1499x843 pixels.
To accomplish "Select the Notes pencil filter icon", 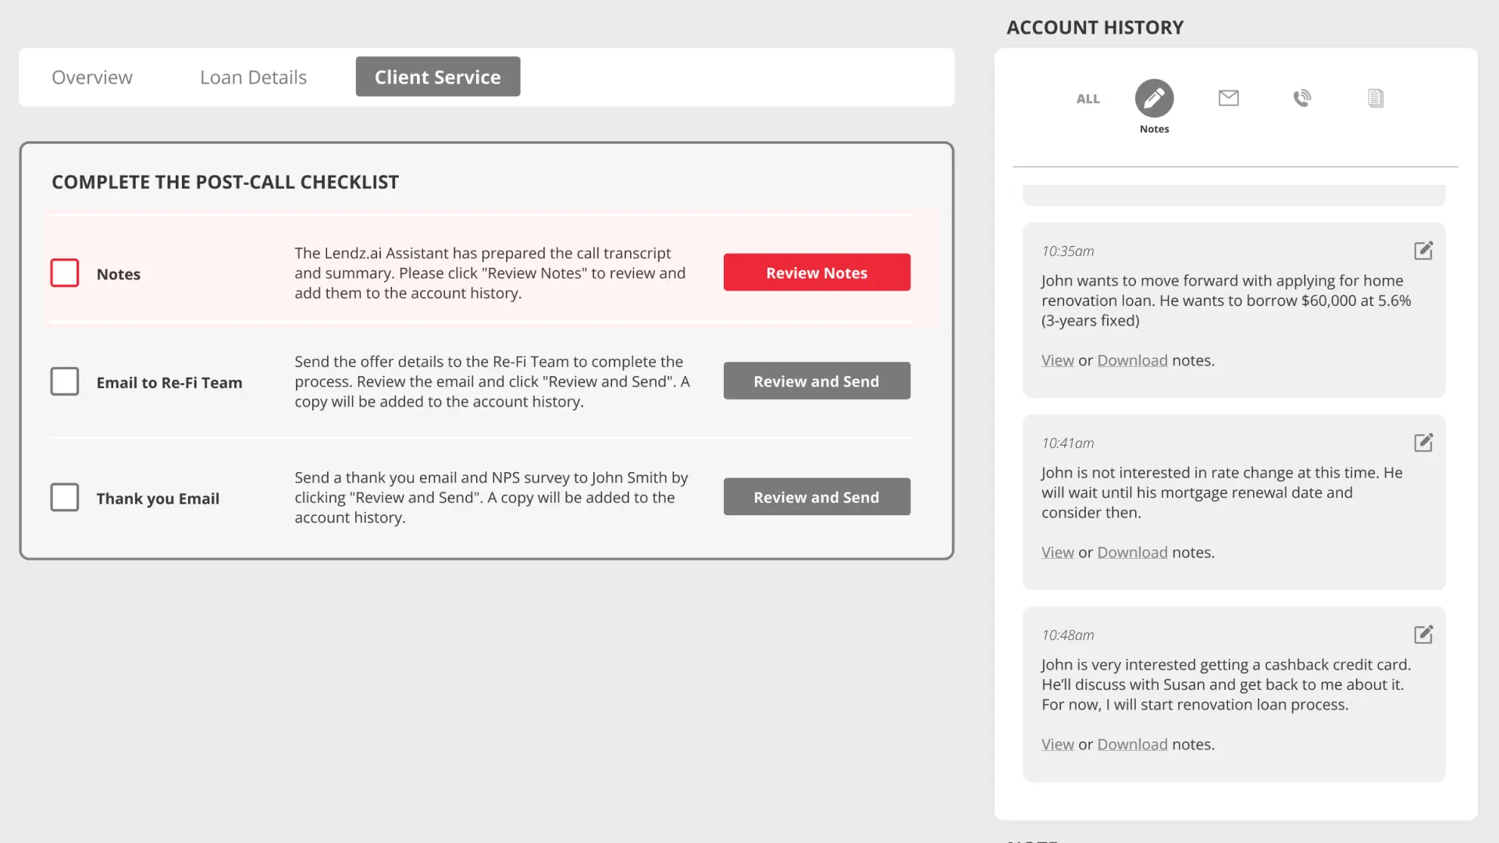I will click(1154, 98).
